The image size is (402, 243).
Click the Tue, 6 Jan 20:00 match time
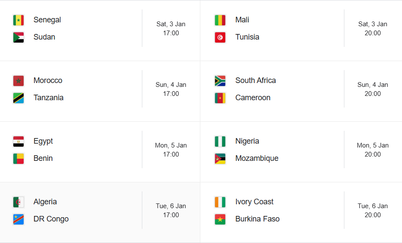tap(373, 210)
